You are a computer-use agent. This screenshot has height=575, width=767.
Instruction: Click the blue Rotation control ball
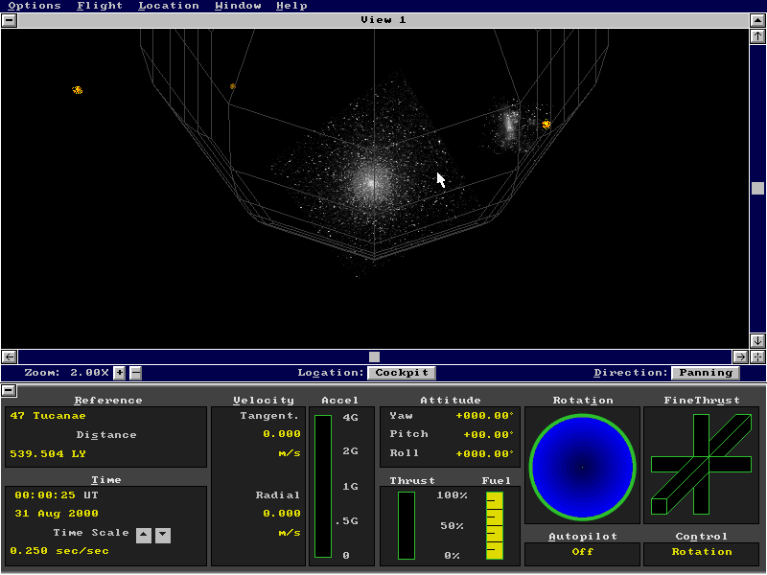click(x=582, y=467)
